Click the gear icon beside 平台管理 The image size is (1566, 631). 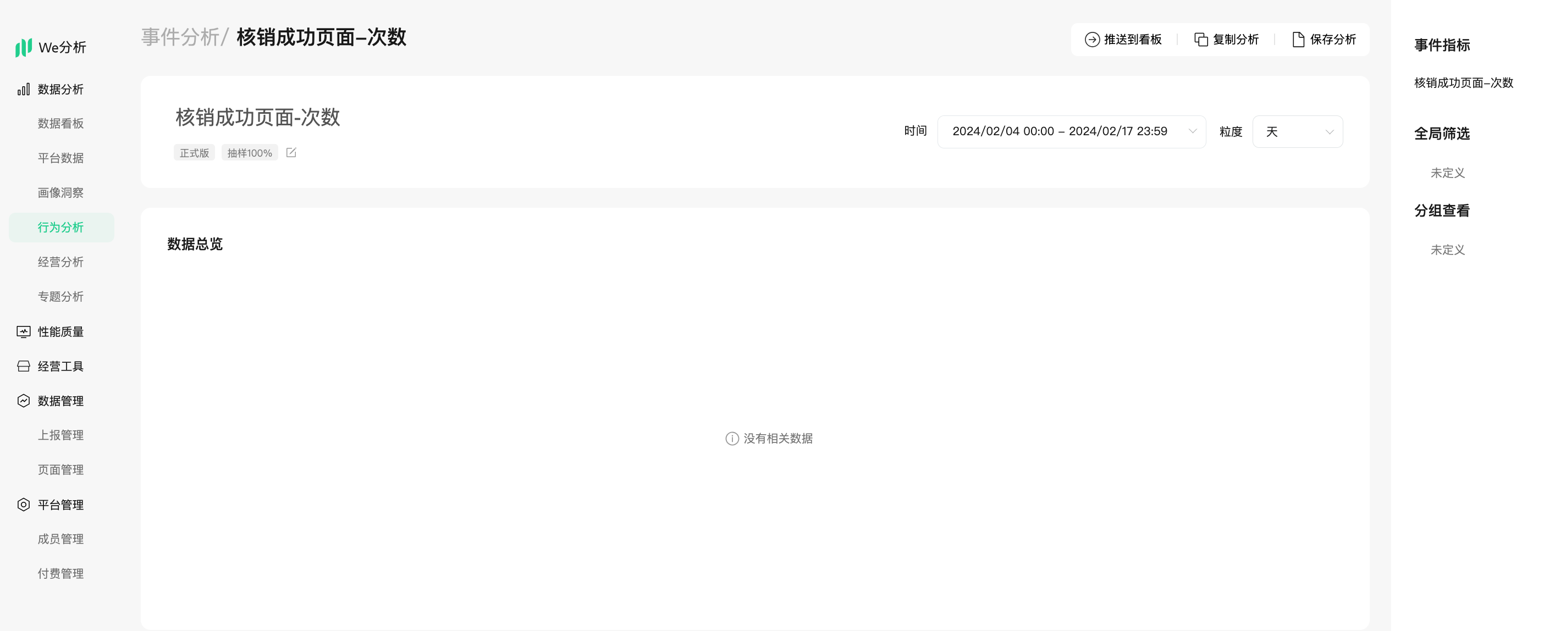[x=23, y=505]
